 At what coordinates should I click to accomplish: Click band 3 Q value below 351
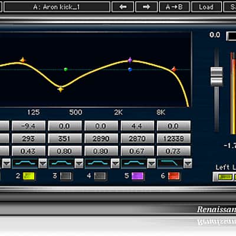tap(65, 151)
